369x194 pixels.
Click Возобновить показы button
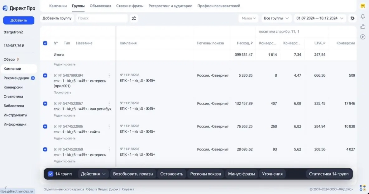[133, 174]
